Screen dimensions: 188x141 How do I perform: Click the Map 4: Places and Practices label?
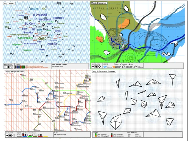click(x=104, y=71)
